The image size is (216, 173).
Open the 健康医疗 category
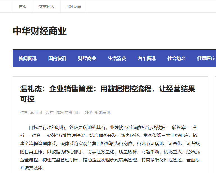[206, 58]
